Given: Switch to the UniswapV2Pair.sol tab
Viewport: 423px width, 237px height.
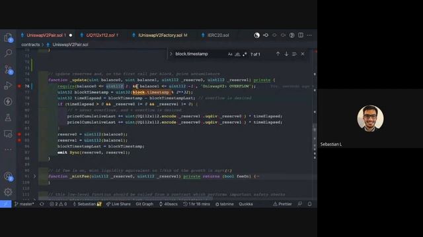Looking at the screenshot, I should (x=46, y=35).
